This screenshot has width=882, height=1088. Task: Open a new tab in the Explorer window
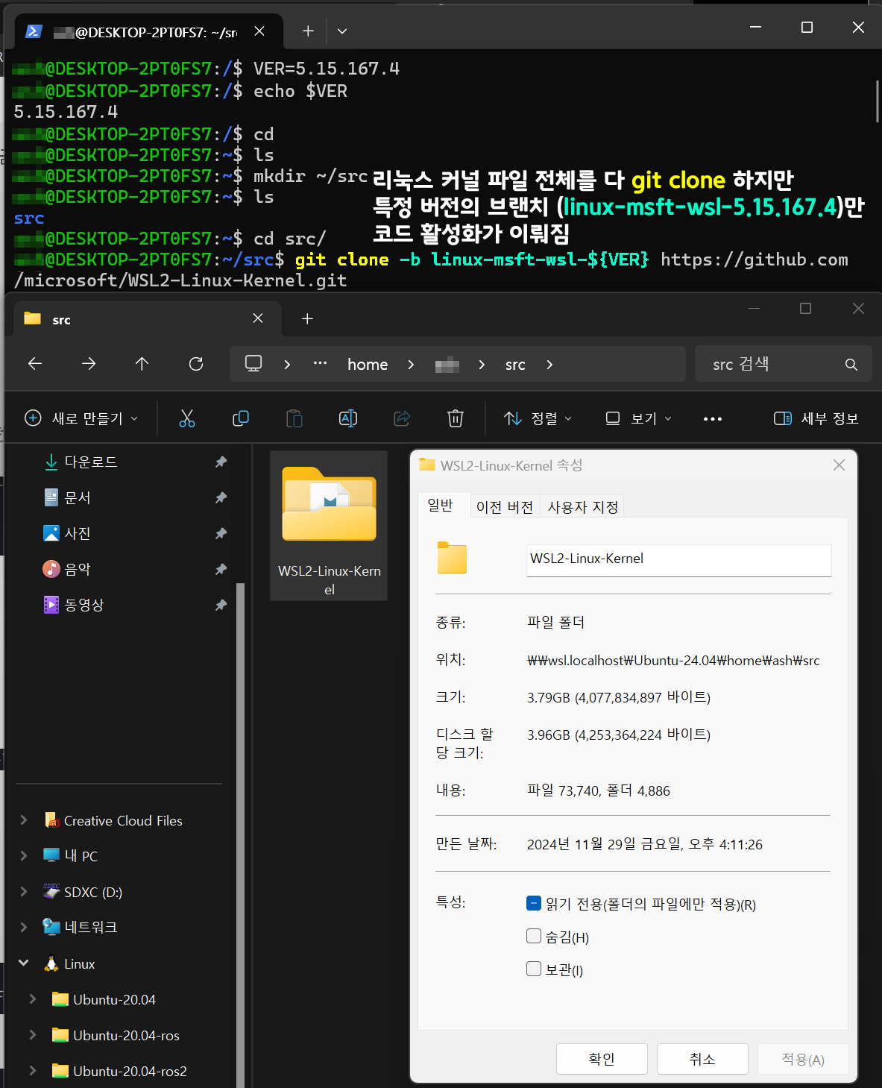[x=307, y=319]
